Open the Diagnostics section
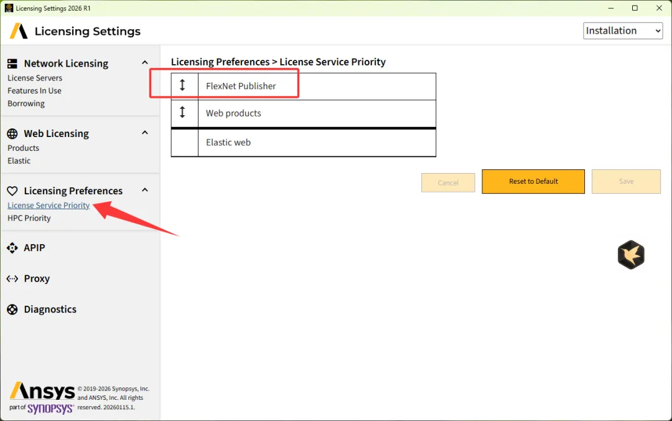Screen dimensions: 672x421 pyautogui.click(x=50, y=309)
